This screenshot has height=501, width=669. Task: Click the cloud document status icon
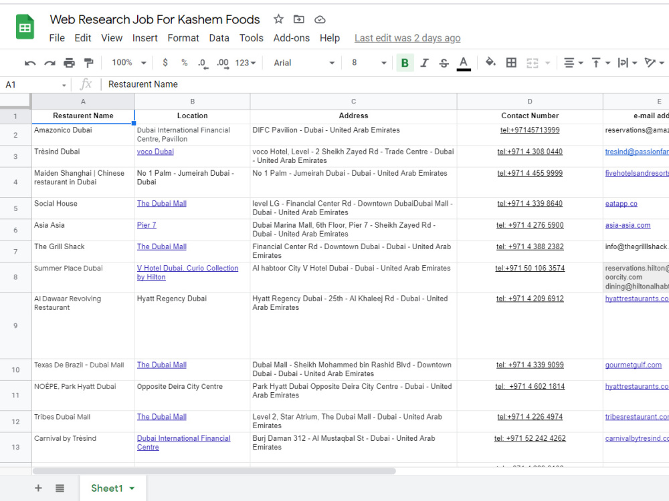[320, 19]
